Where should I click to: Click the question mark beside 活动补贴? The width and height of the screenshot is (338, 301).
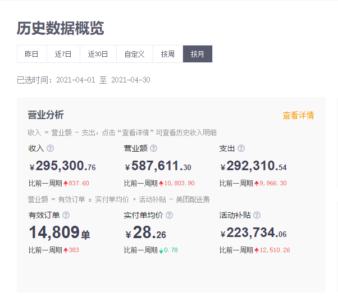[257, 215]
